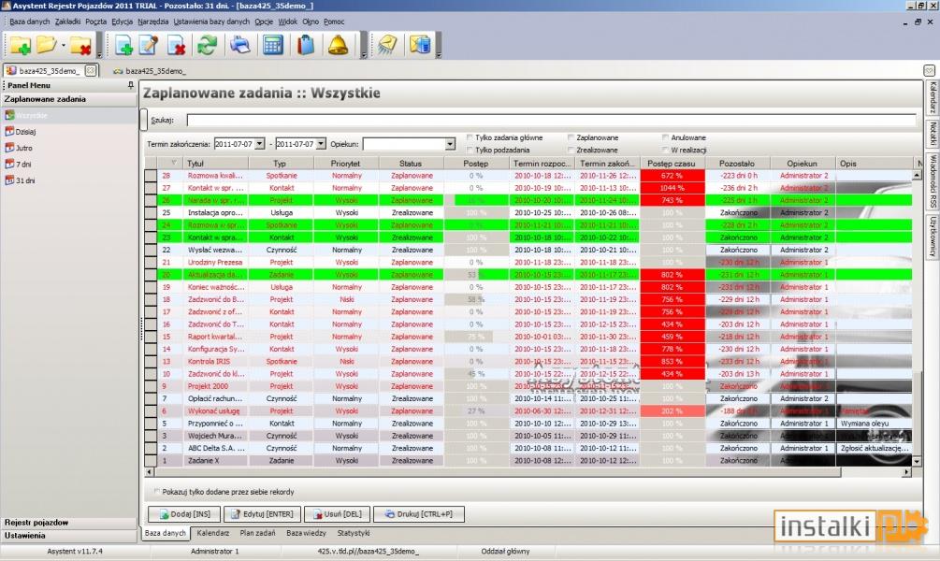Click red 672 % progress cell
Viewport: 940px width, 561px height.
[x=672, y=176]
